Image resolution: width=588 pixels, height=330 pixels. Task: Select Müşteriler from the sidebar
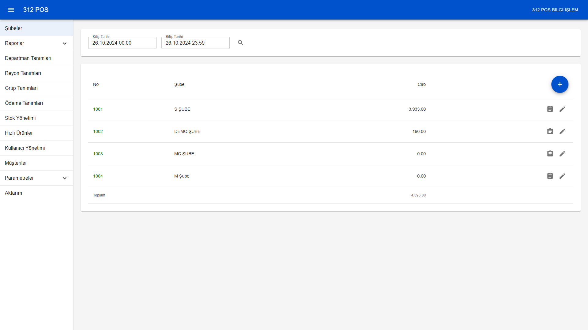click(16, 163)
